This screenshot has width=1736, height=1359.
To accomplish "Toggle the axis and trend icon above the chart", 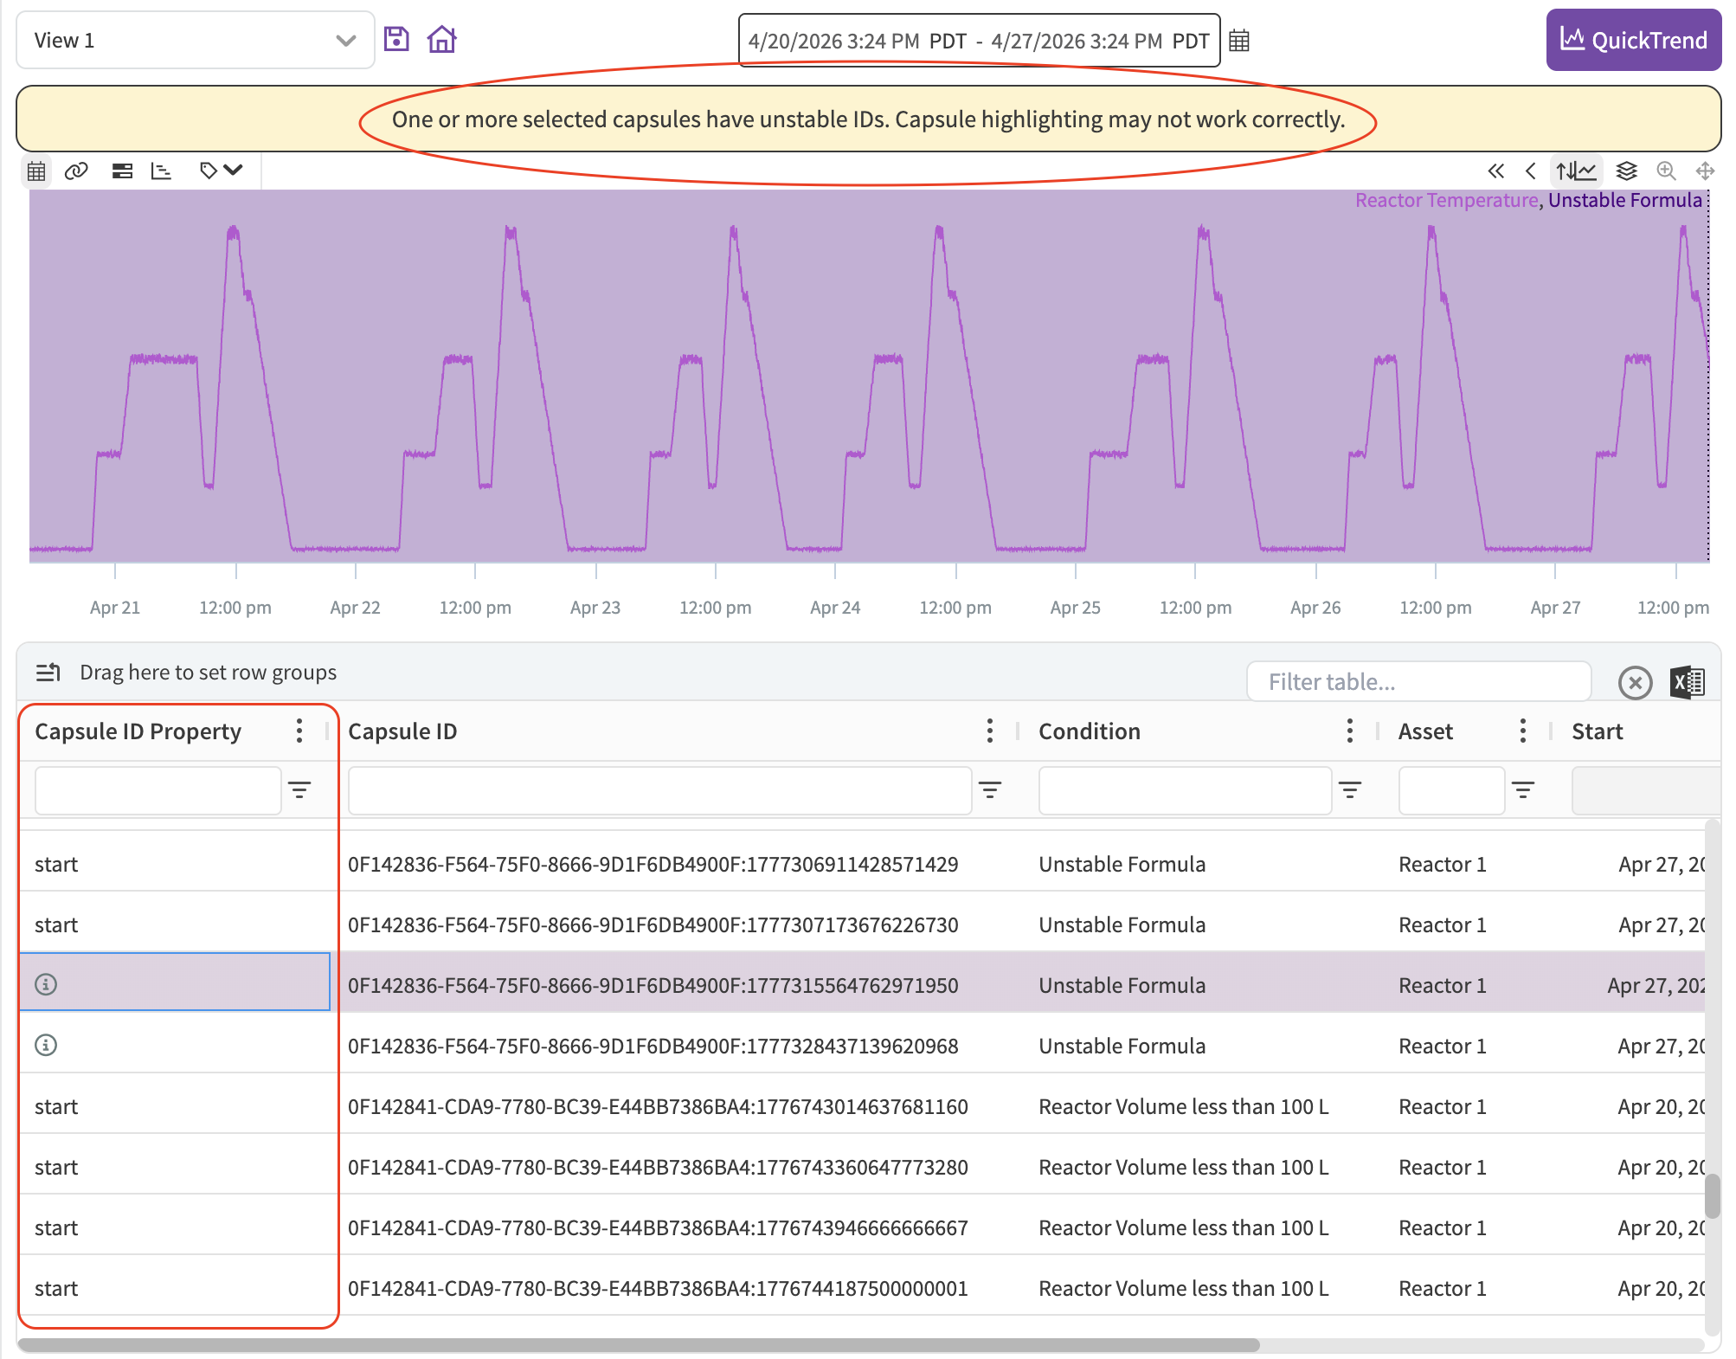I will [1576, 171].
